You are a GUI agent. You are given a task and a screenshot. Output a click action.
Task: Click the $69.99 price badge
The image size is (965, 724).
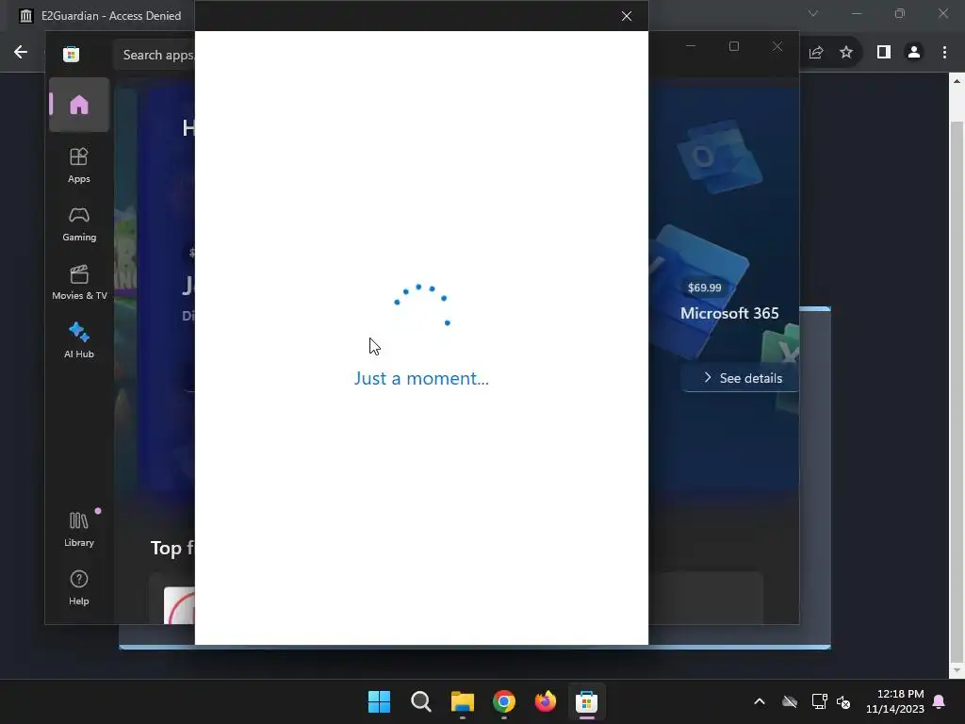[x=704, y=288]
